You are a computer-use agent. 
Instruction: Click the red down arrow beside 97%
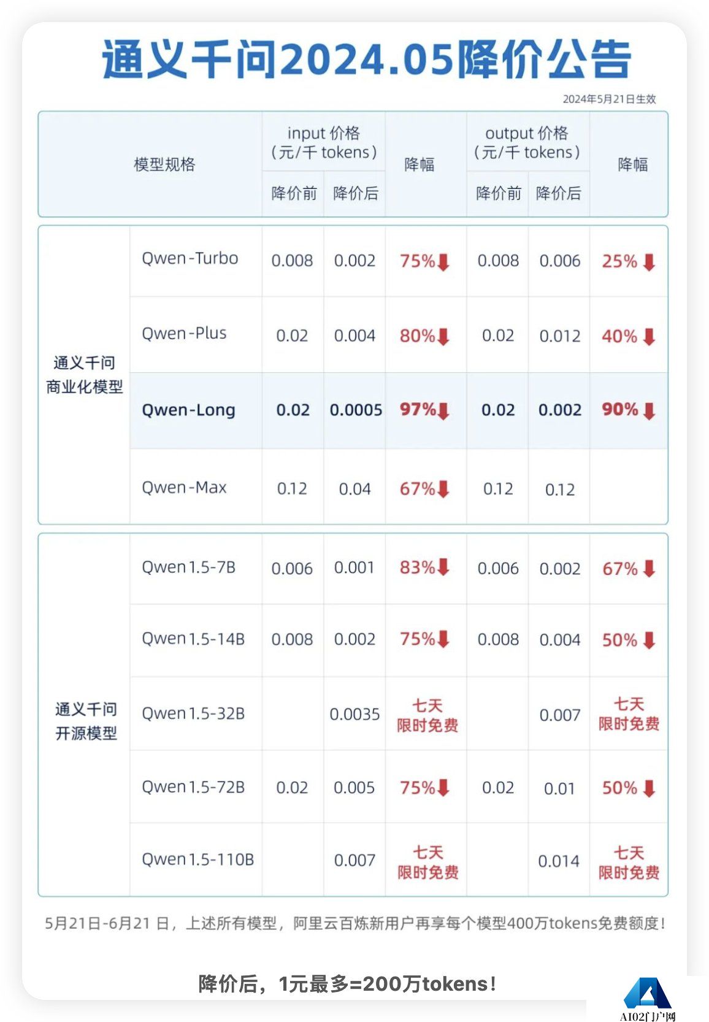point(443,410)
